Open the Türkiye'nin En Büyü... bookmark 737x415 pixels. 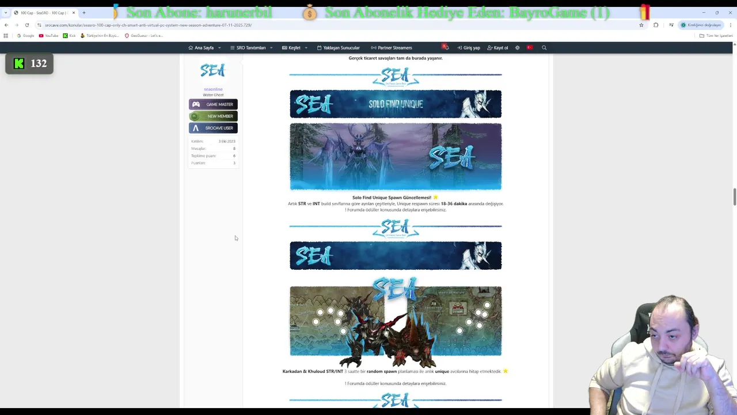coord(100,36)
